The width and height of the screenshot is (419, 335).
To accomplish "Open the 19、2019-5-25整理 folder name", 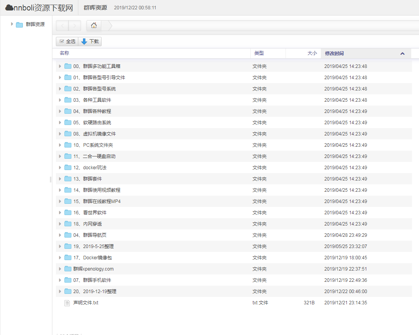I will [93, 246].
